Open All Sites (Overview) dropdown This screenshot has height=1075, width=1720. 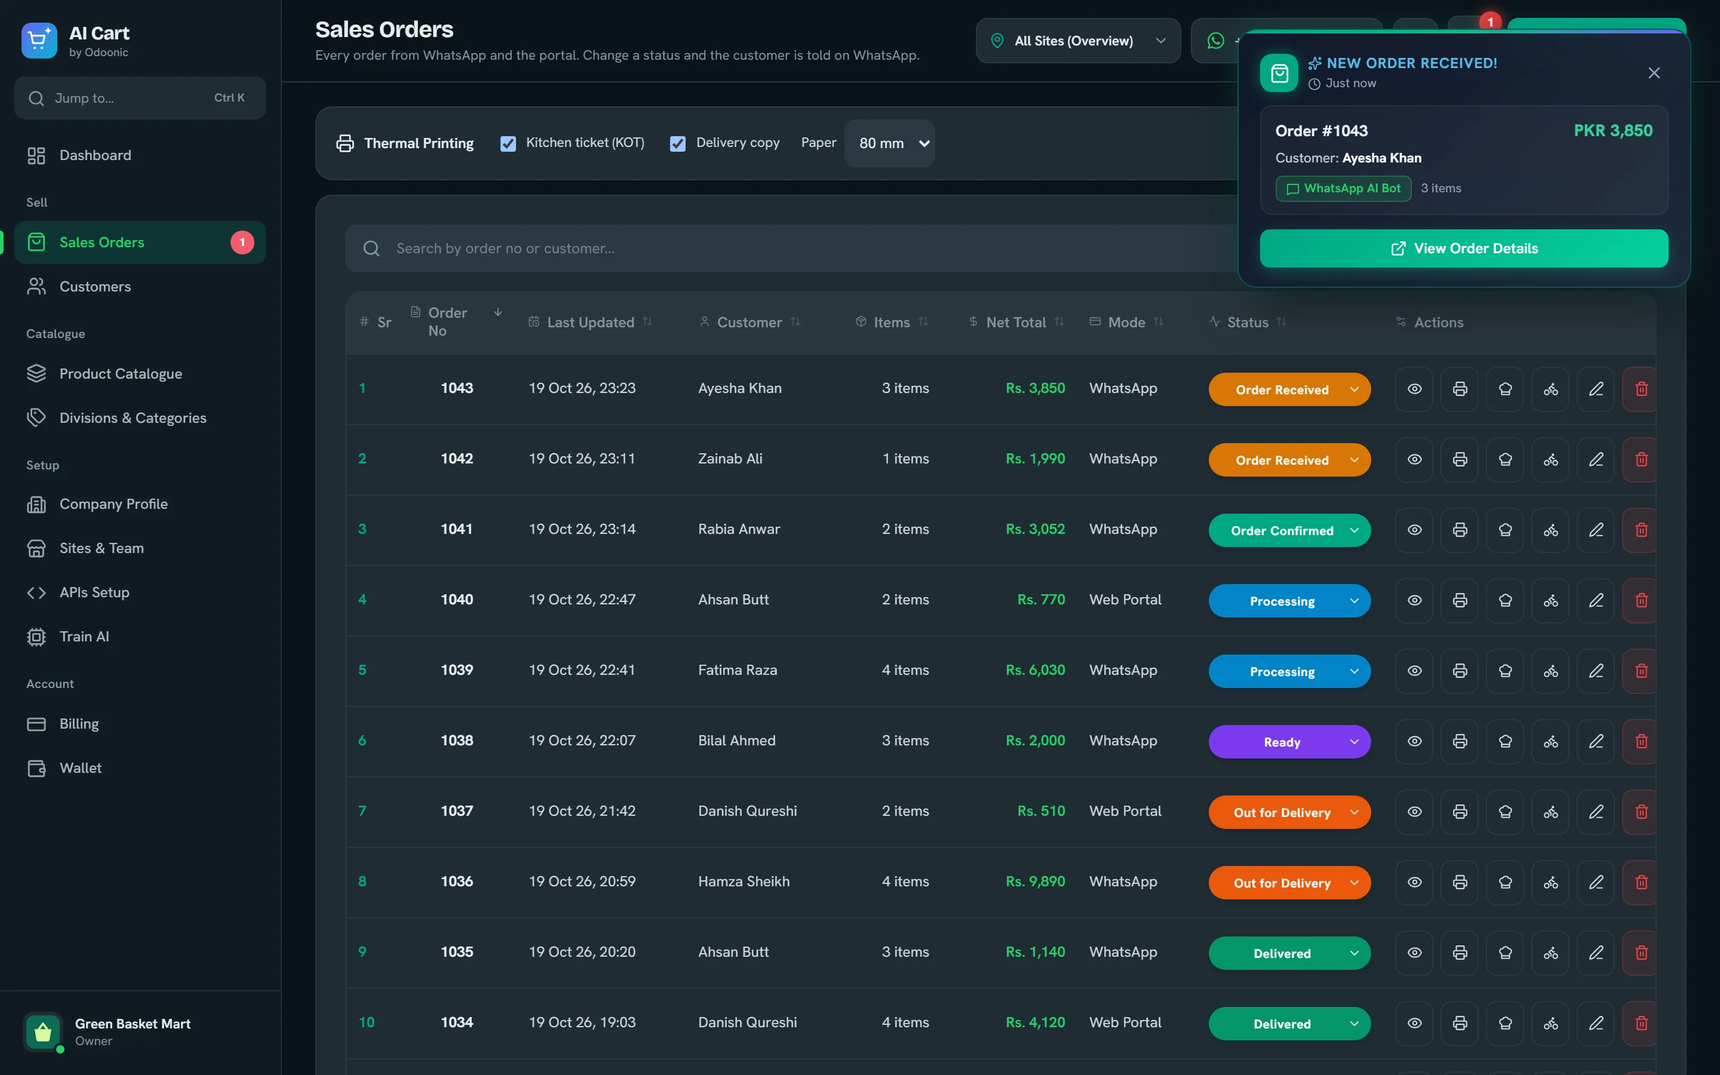(1078, 41)
